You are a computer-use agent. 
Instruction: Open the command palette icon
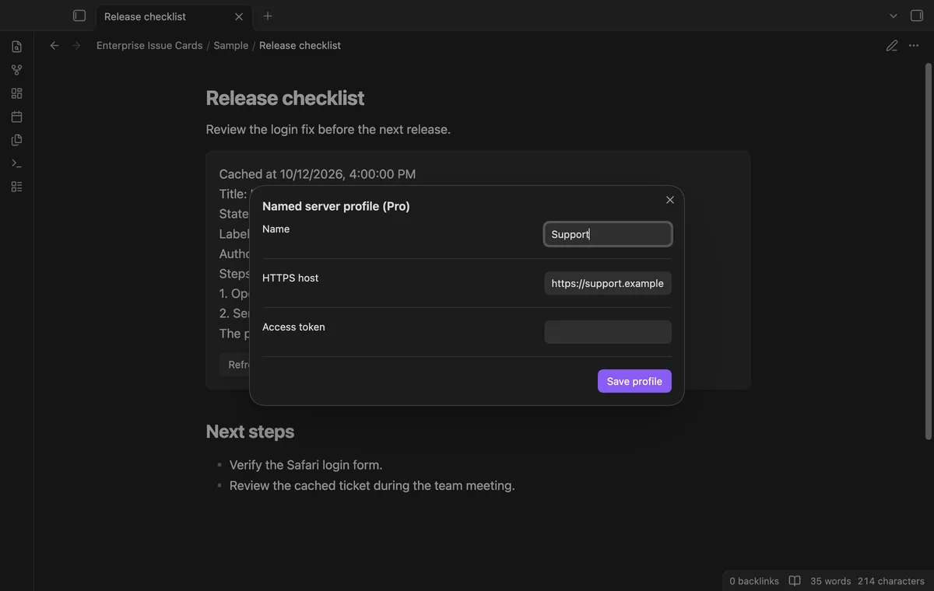[16, 163]
